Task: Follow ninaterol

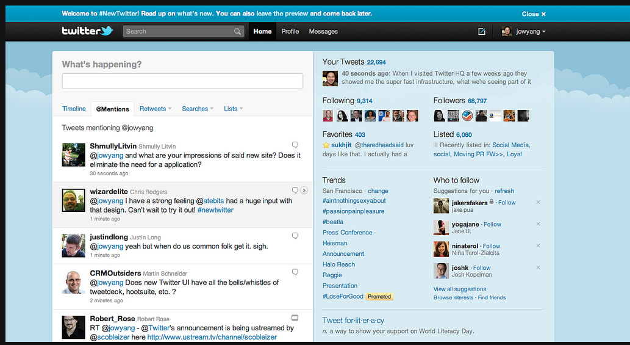Action: [x=492, y=246]
